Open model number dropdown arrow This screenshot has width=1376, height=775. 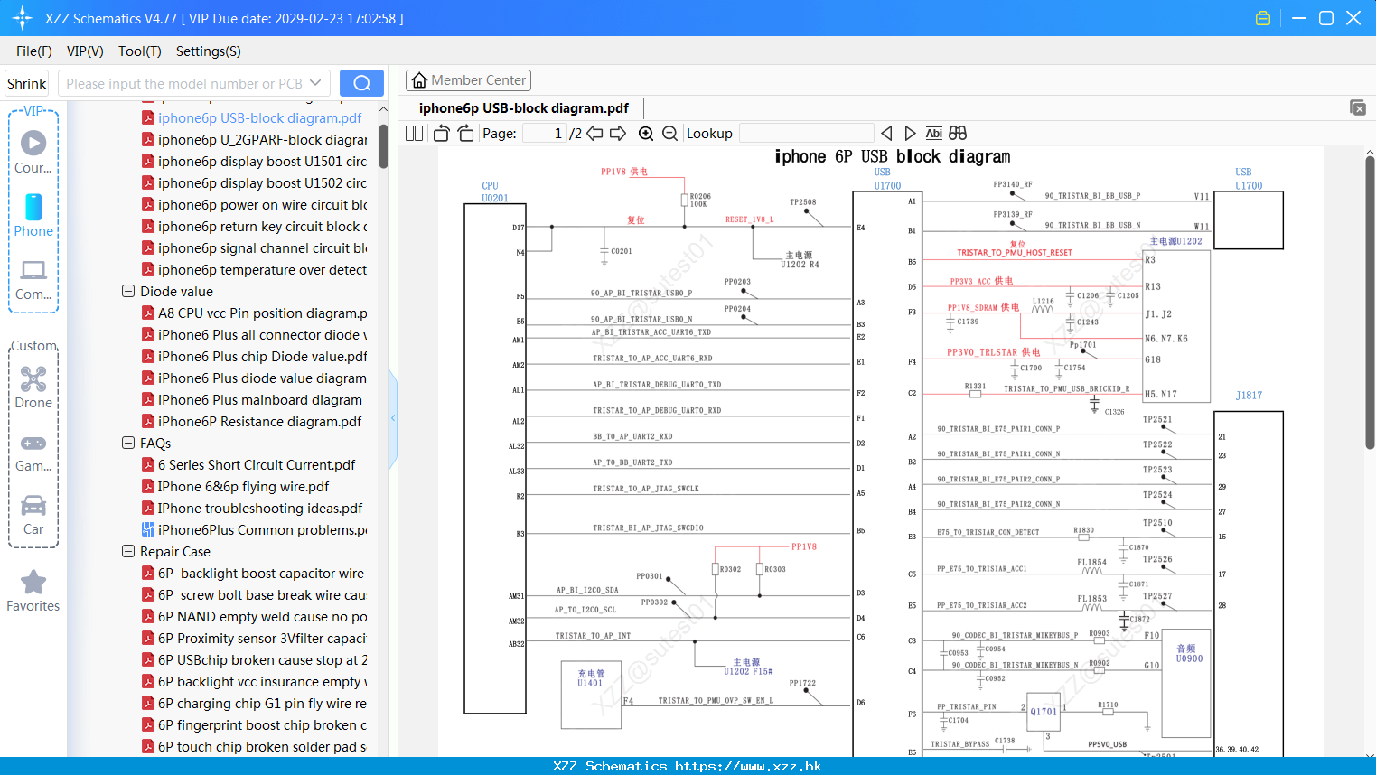point(315,83)
